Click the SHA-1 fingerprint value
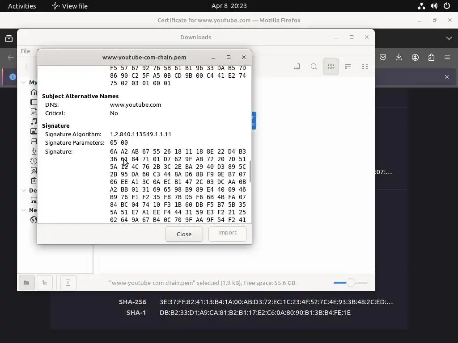This screenshot has height=343, width=458. (x=255, y=313)
